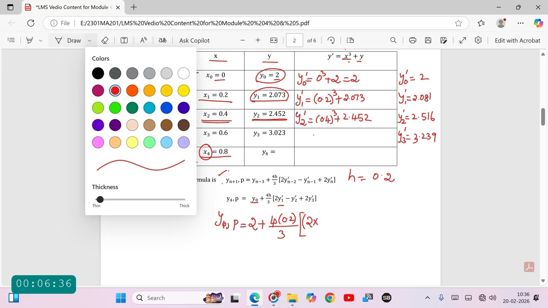Activate the Draw tool
Screen dimensions: 548x308
(x=68, y=40)
